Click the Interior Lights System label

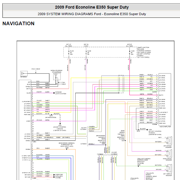61,93
